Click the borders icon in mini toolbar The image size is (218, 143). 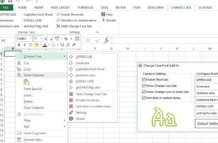click(53, 45)
